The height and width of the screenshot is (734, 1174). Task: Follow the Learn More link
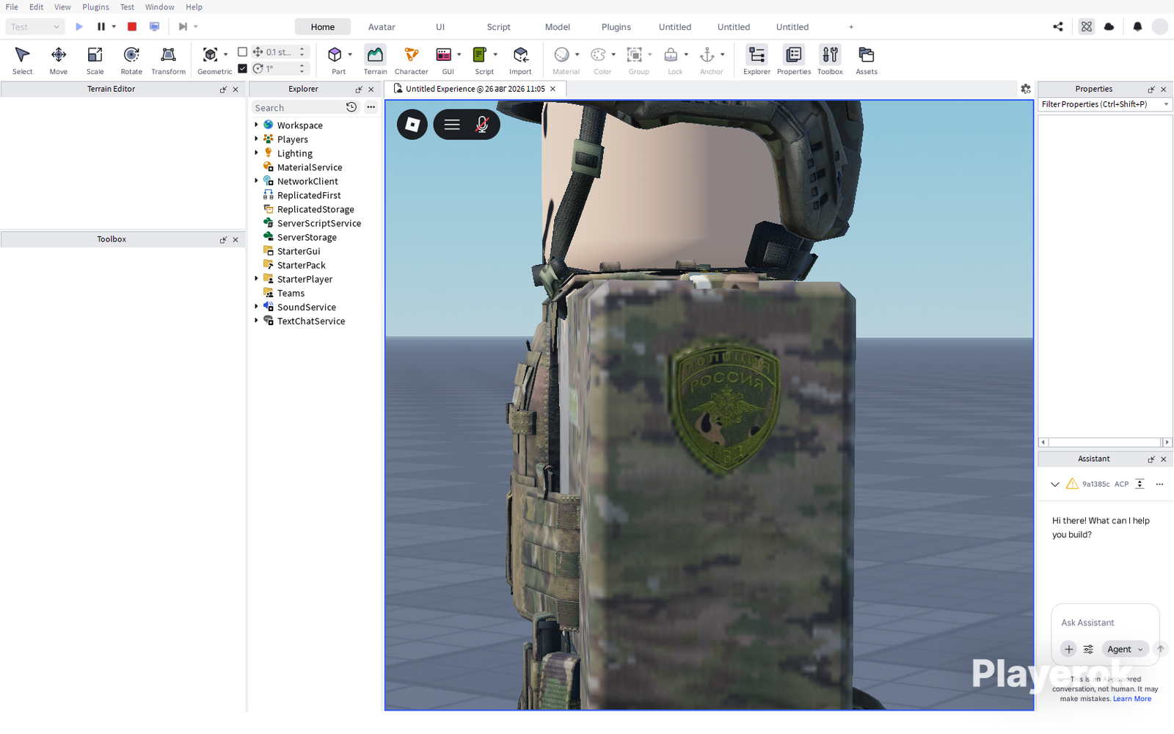pyautogui.click(x=1132, y=699)
